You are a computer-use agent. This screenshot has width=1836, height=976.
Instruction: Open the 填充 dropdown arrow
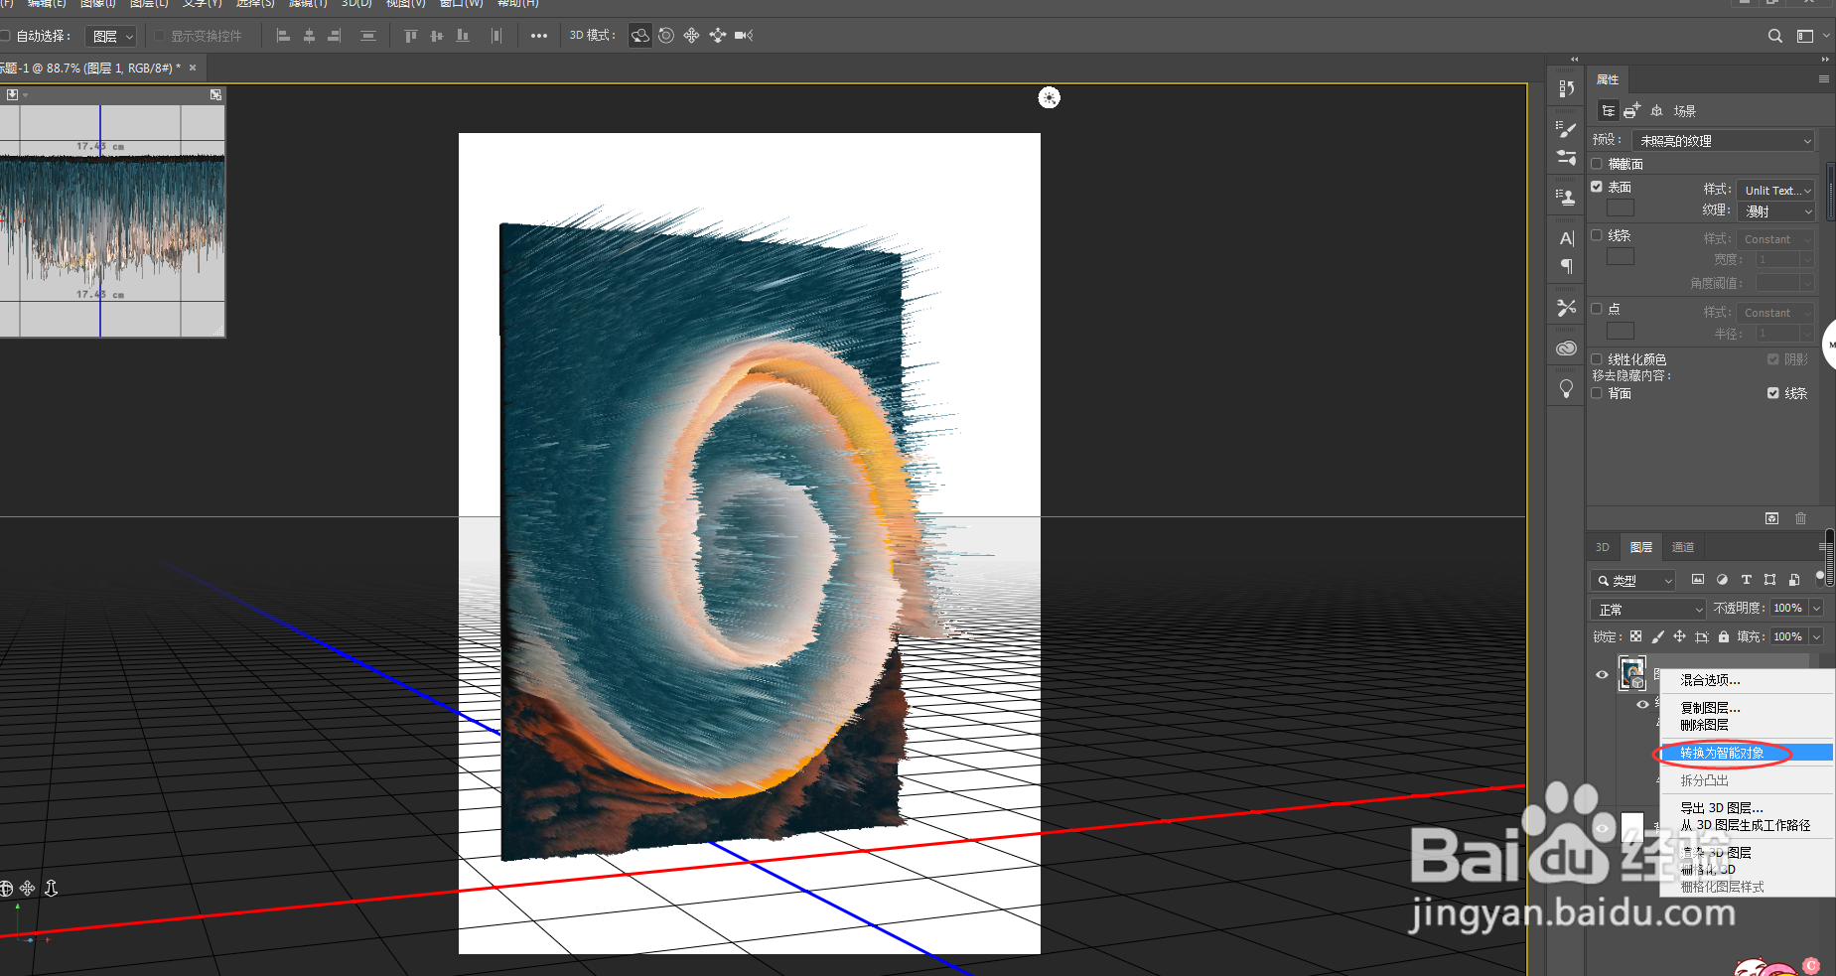[x=1816, y=636]
